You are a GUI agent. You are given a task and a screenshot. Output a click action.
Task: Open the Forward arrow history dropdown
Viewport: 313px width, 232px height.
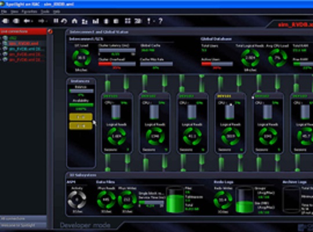(46, 21)
